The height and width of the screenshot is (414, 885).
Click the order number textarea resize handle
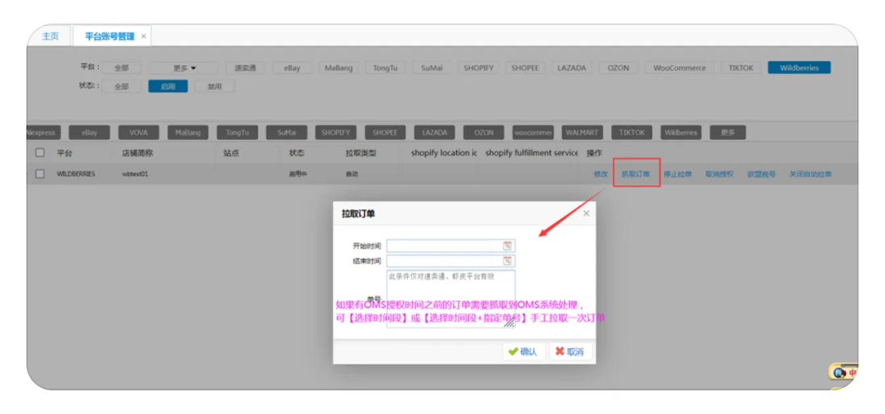(x=510, y=322)
